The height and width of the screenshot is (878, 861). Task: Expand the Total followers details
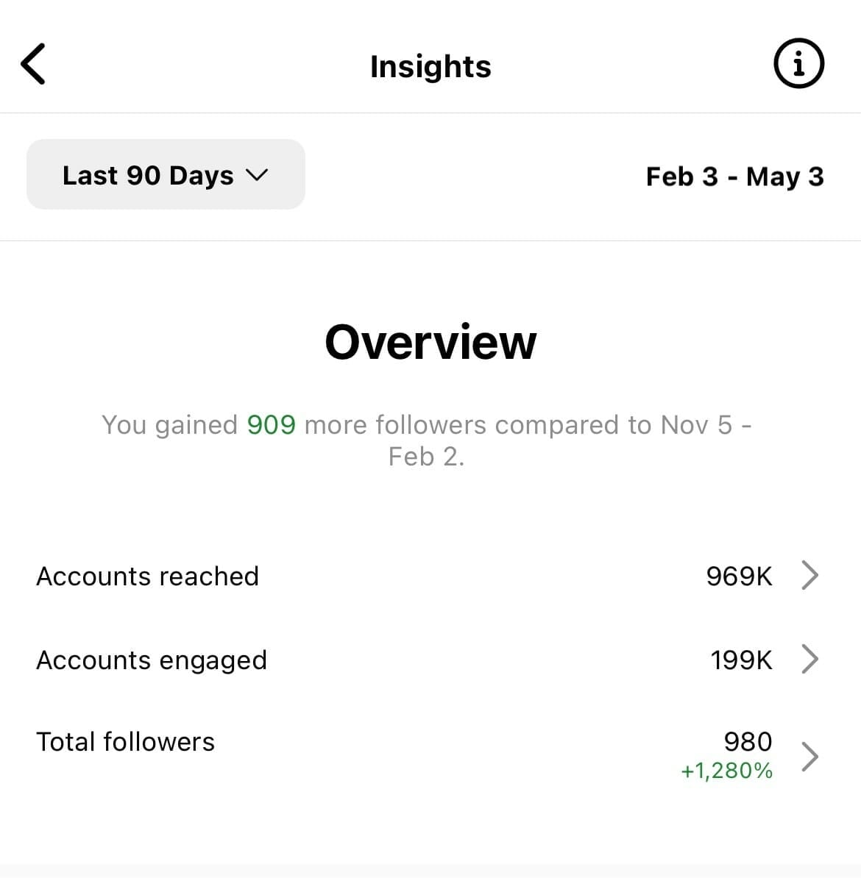[431, 750]
